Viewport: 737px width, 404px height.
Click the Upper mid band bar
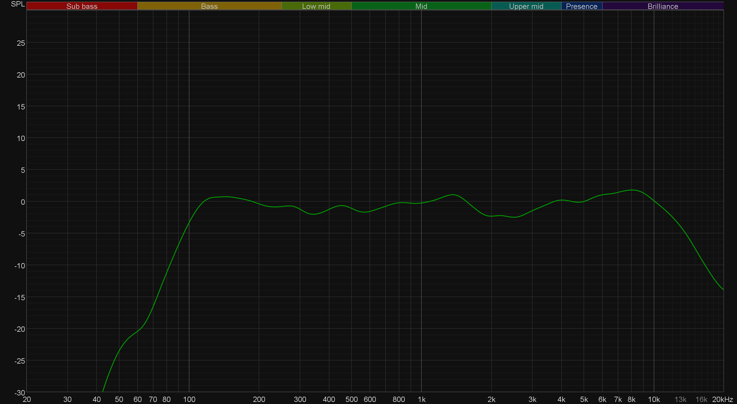pyautogui.click(x=526, y=6)
